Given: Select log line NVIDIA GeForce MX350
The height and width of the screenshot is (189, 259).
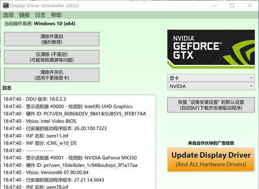Looking at the screenshot, I should [70, 158].
